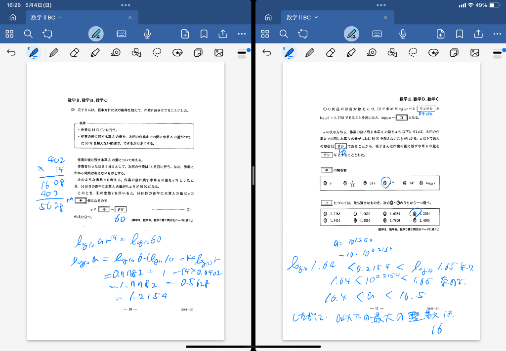Open the three-dot more menu in left pane
506x351 pixels.
tap(242, 34)
